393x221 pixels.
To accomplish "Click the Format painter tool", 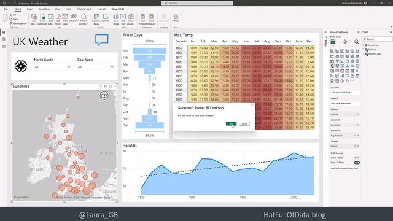I will pos(18,23).
